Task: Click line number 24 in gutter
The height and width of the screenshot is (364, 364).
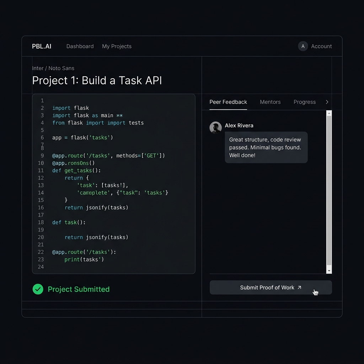Action: coord(41,267)
